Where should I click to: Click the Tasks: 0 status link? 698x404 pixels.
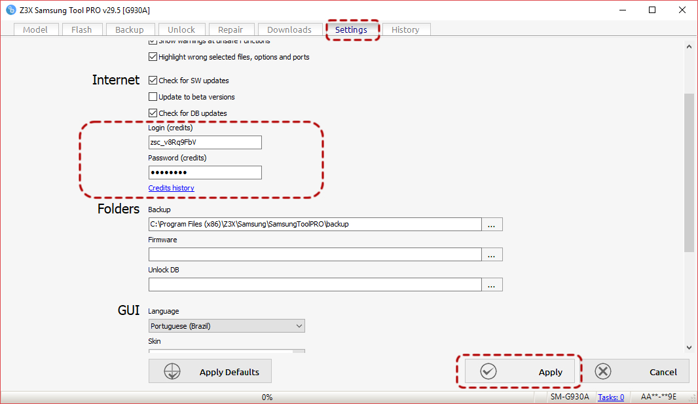pos(611,397)
